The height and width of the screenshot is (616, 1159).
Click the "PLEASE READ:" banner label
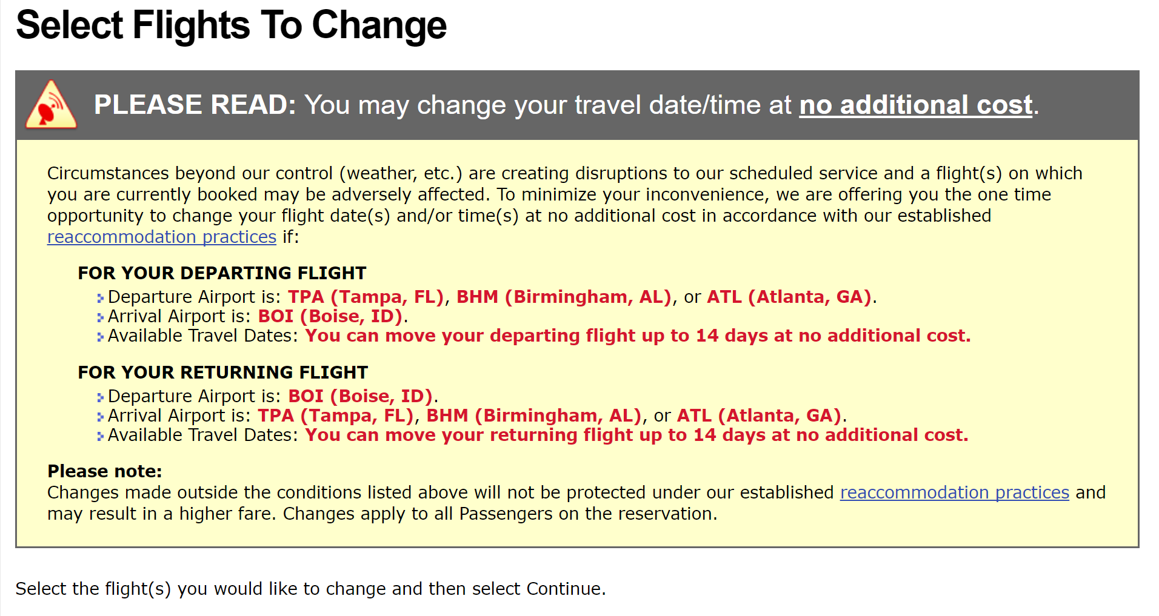click(x=195, y=105)
